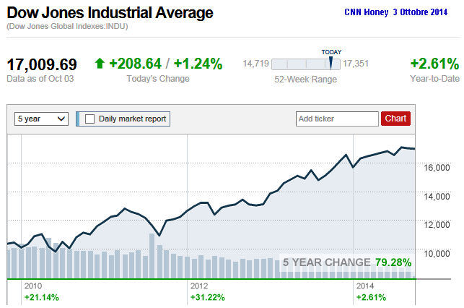Click the Daily market report label

[x=132, y=119]
